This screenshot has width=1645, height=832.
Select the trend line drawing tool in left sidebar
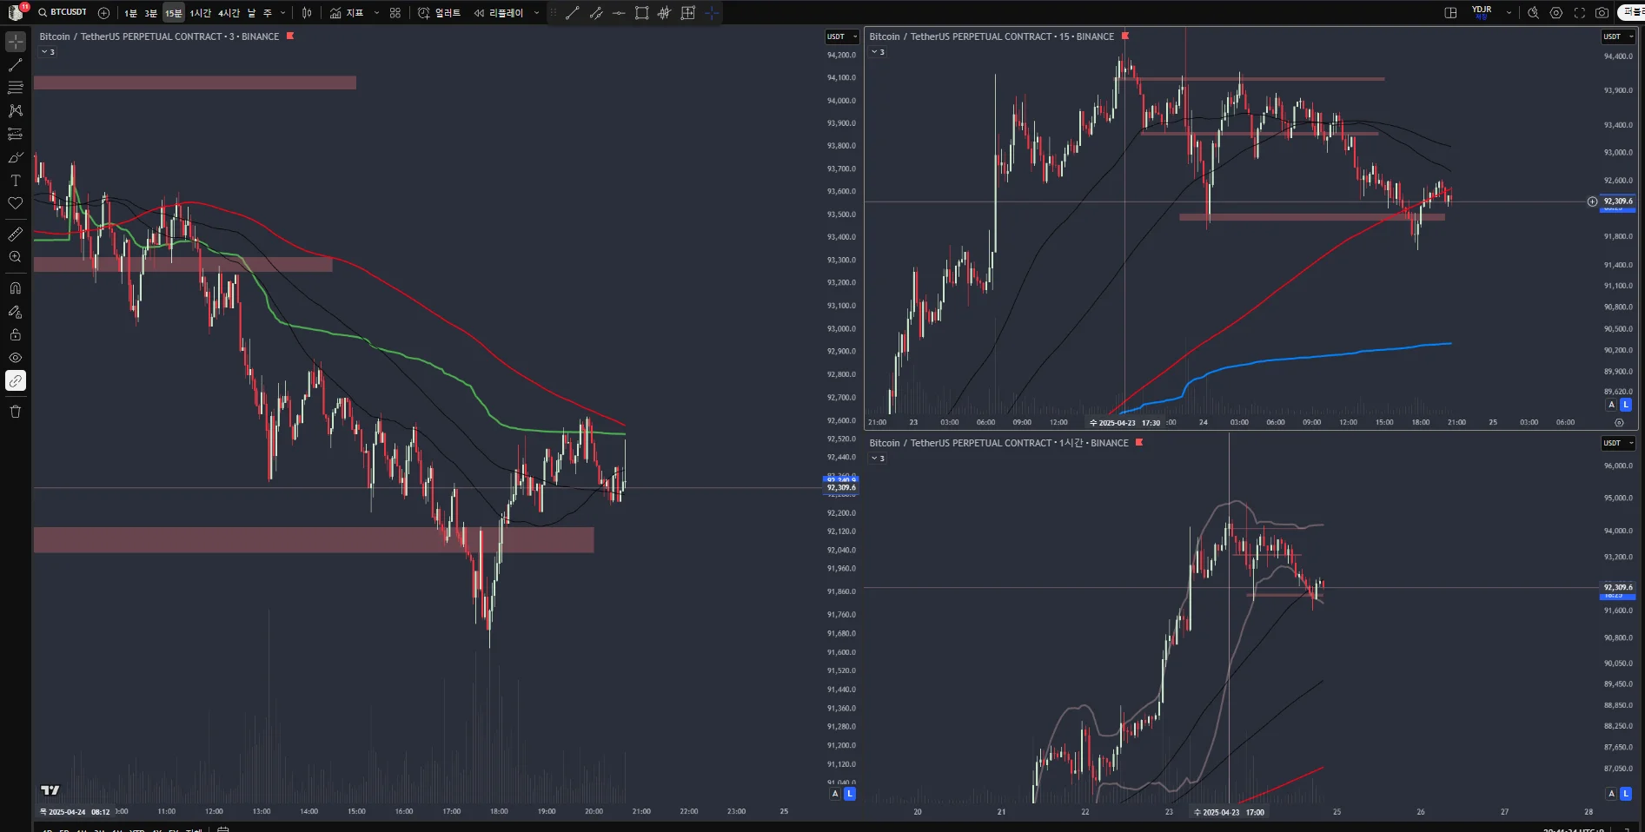coord(16,65)
